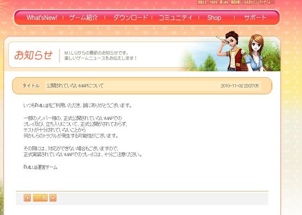Screen dimensions: 302x215
Task: Click the return to list button
Action: tap(40, 198)
